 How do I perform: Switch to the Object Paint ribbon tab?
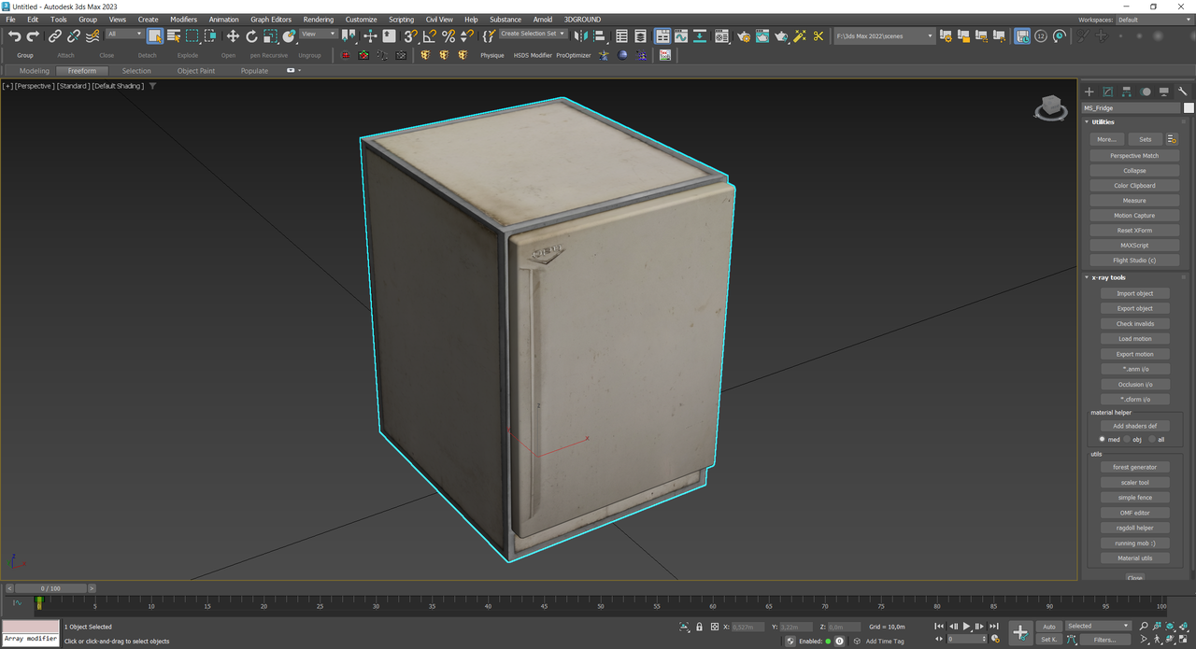(195, 71)
